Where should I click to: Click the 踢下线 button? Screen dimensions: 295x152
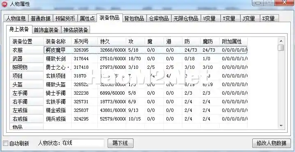pos(120,143)
